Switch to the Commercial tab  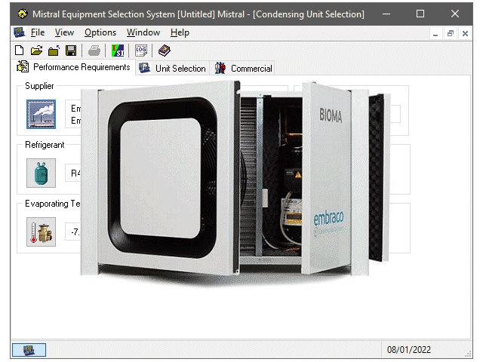[243, 69]
